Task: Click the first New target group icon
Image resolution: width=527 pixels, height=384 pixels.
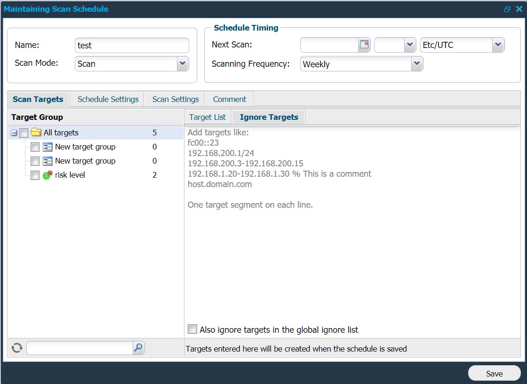Action: point(47,147)
